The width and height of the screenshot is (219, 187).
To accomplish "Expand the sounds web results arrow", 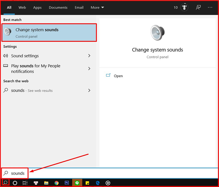I will [89, 90].
